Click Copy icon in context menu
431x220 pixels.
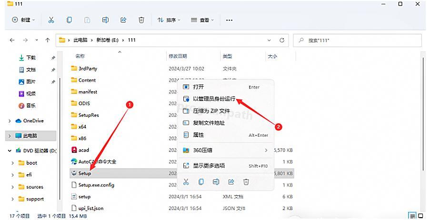click(201, 182)
